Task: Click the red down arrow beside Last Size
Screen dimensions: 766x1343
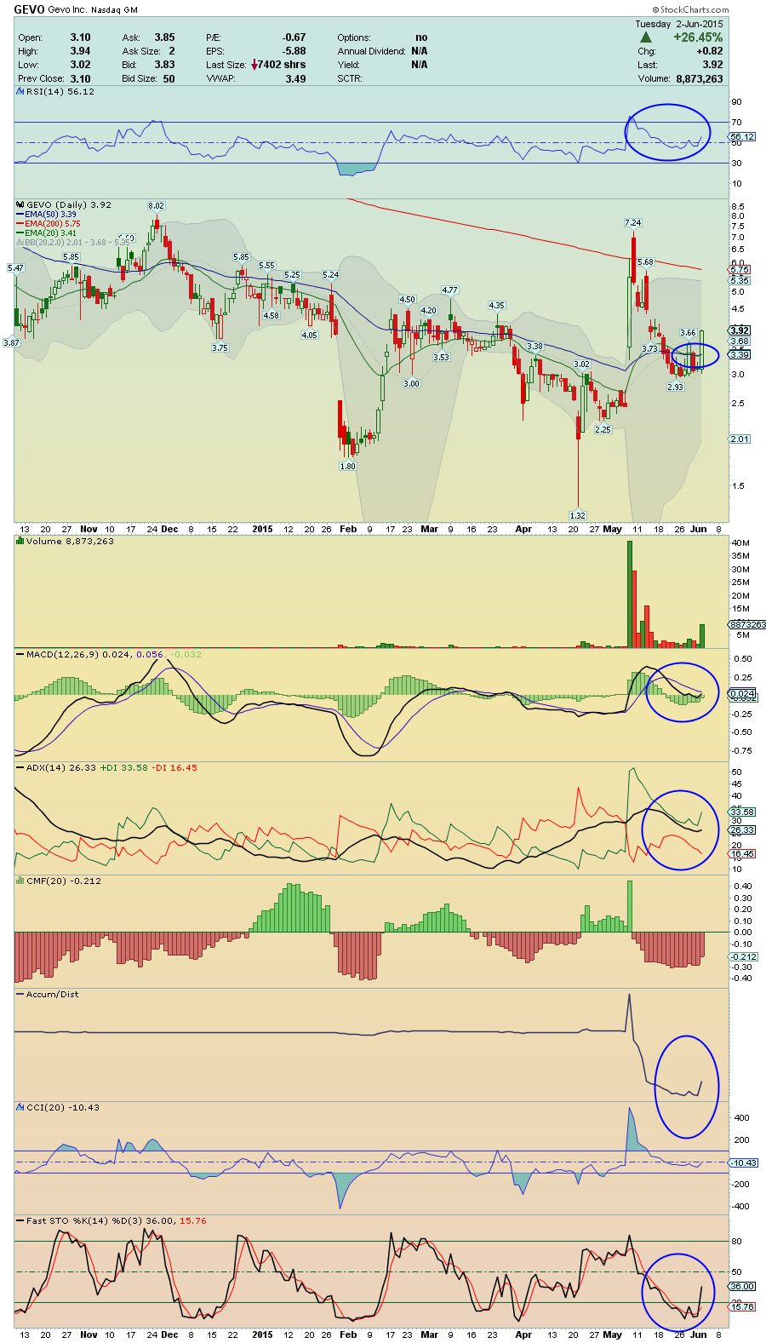Action: [x=254, y=65]
